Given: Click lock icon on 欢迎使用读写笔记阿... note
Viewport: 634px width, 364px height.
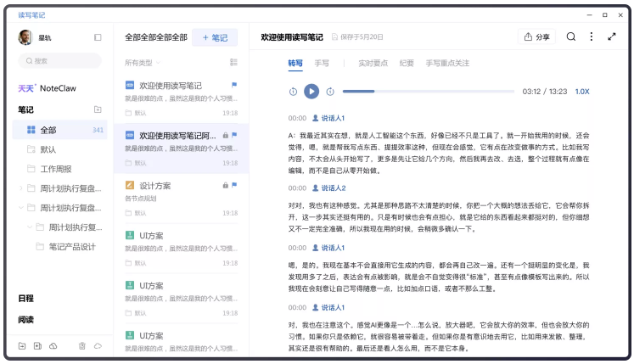Looking at the screenshot, I should (226, 135).
